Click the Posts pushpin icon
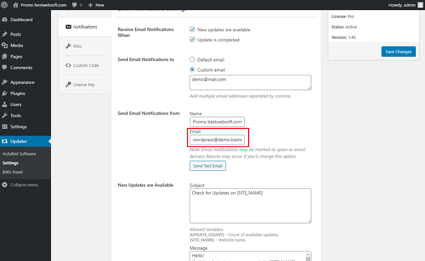Screen dimensions: 425x261 (x=5, y=34)
